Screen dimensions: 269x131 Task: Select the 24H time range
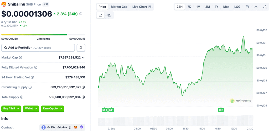[179, 7]
